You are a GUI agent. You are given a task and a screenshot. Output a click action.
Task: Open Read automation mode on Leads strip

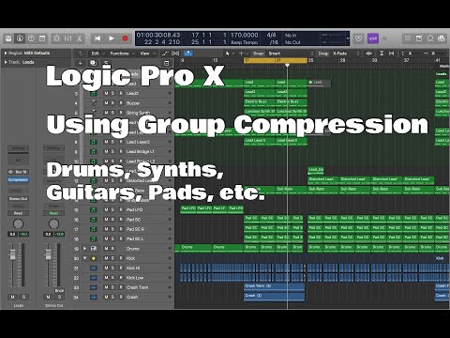[x=18, y=213]
